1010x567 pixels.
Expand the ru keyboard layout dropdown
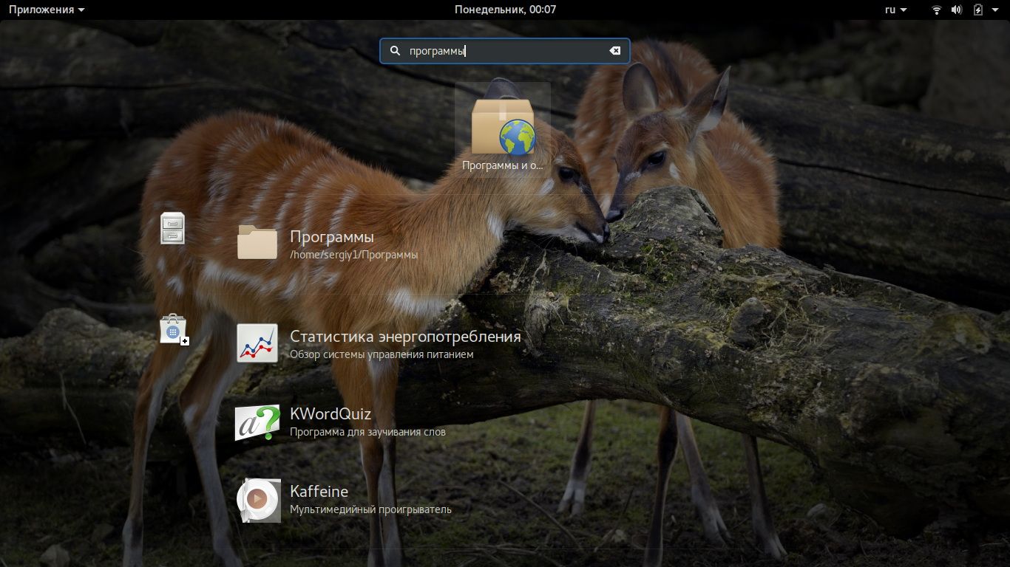tap(896, 10)
